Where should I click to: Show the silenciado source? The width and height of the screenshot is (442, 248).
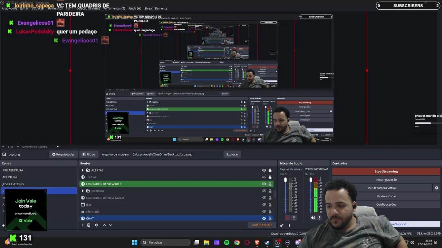[264, 211]
